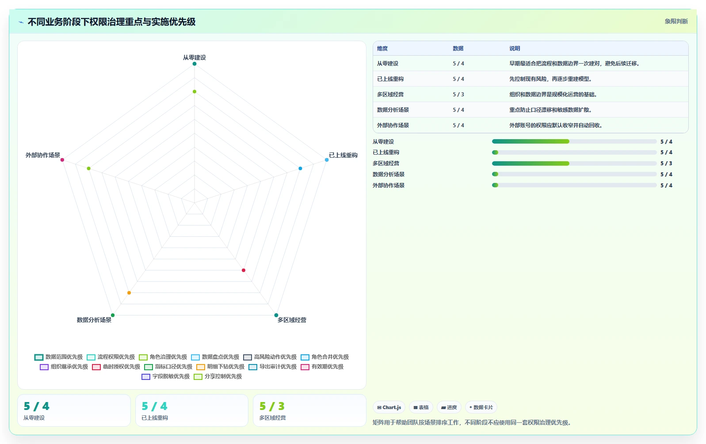The image size is (706, 444).
Task: Click the 分享控制优先级 legend item
Action: tap(218, 376)
